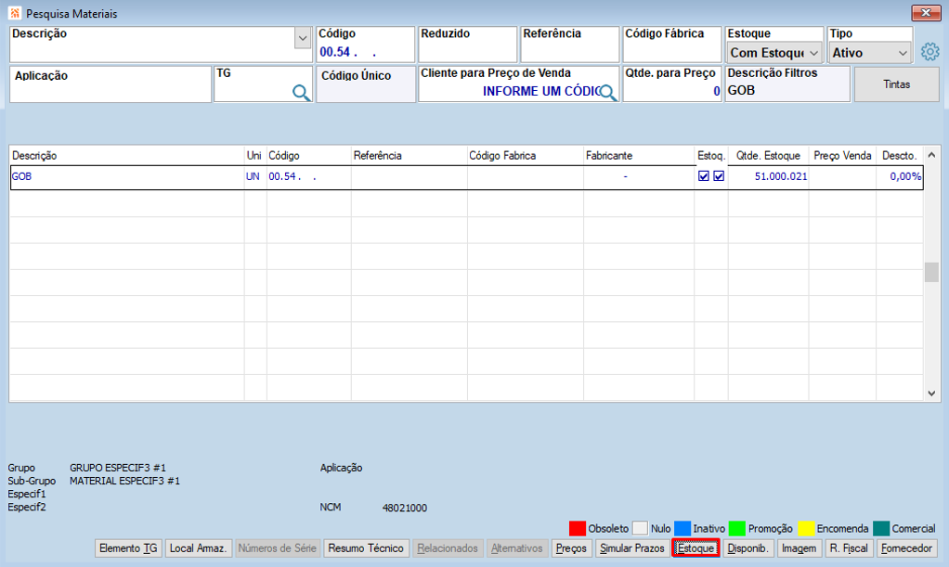Click the green Promoção color swatch
949x567 pixels.
click(x=736, y=528)
